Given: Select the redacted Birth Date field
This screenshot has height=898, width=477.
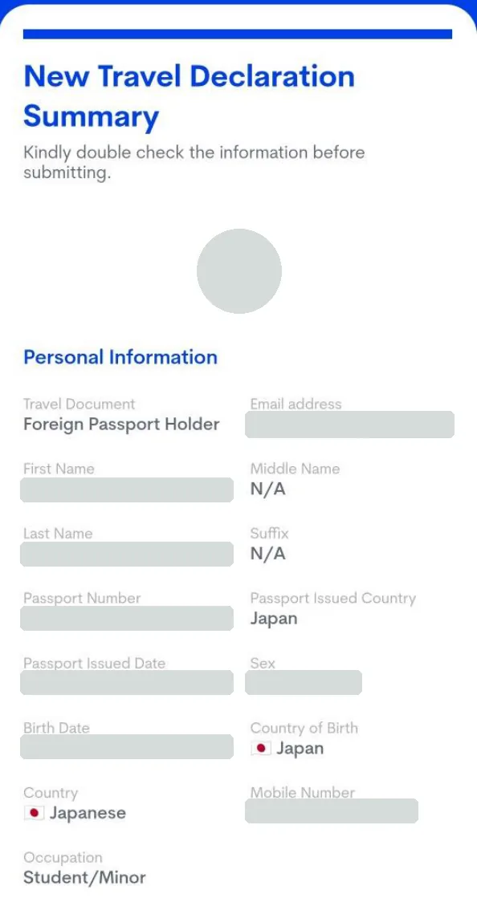Looking at the screenshot, I should pos(127,747).
